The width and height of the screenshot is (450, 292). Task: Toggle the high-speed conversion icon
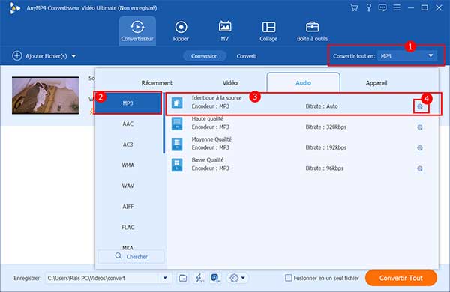click(215, 278)
